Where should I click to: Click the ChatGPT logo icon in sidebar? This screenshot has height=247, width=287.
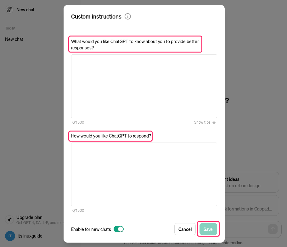(9, 10)
